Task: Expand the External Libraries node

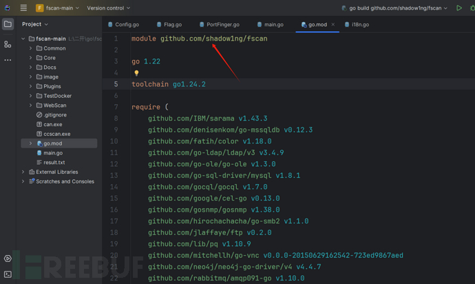Action: pyautogui.click(x=23, y=172)
